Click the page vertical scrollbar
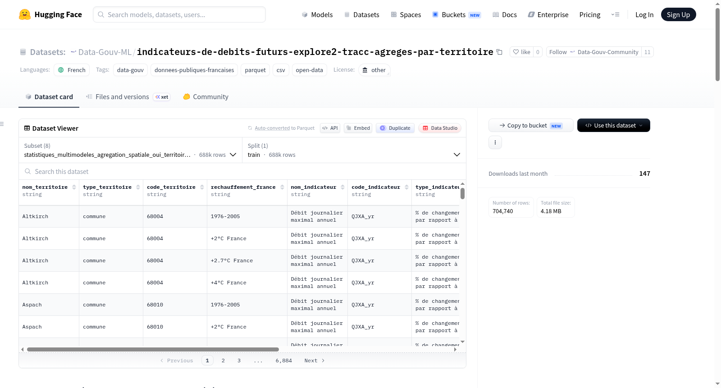Viewport: 721px width, 388px height. [717, 44]
